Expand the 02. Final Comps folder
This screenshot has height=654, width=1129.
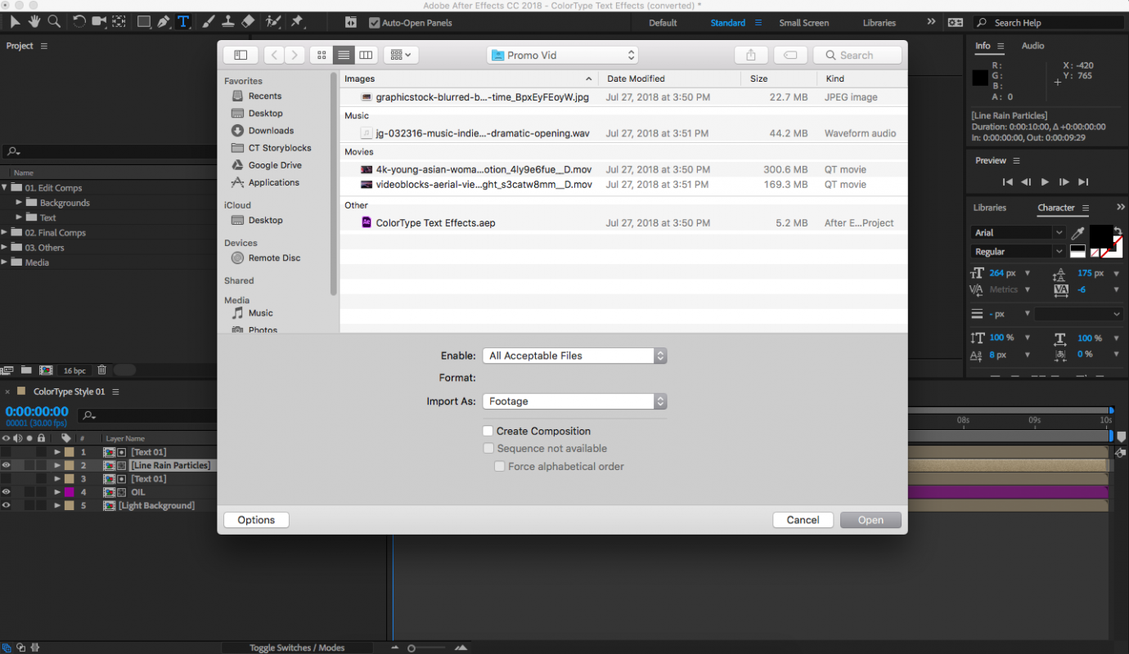(5, 233)
